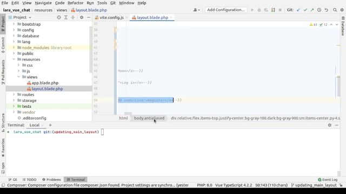The width and height of the screenshot is (346, 194).
Task: Open the Git tool window at bottom
Action: (13, 179)
